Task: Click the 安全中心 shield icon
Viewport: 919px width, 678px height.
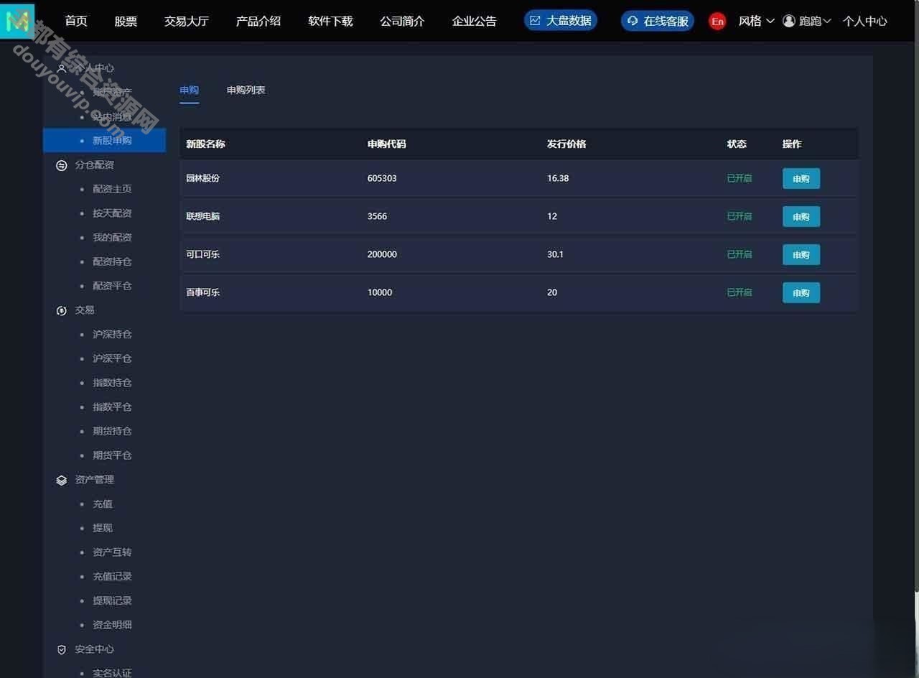Action: [62, 649]
